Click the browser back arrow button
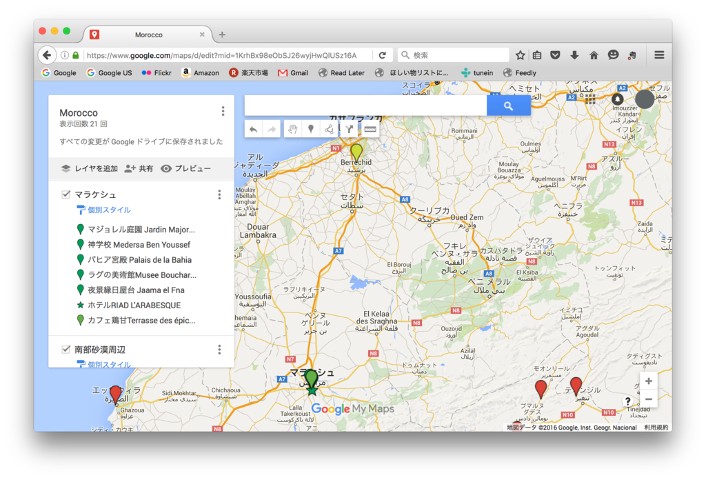Viewport: 706px width, 480px height. [x=48, y=55]
